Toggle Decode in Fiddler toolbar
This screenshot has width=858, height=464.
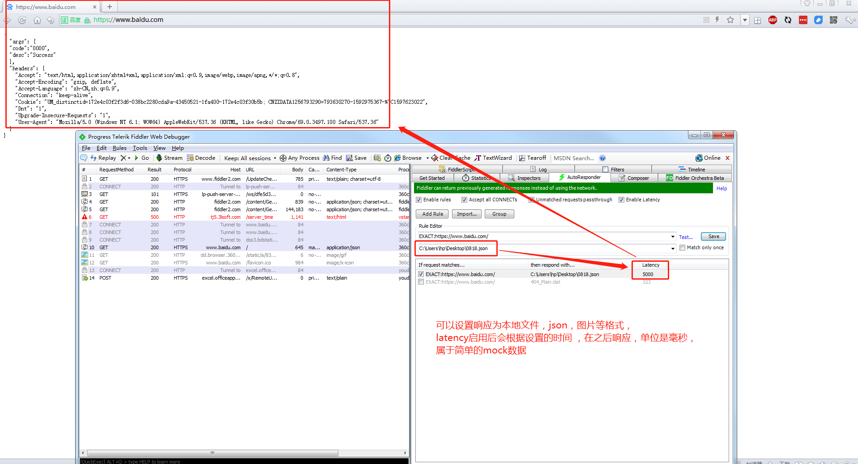201,158
